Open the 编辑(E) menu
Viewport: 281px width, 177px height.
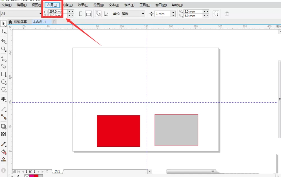point(22,5)
